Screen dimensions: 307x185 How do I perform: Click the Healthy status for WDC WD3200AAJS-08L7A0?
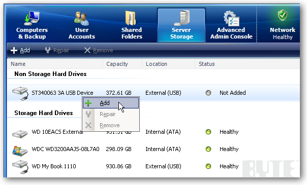pyautogui.click(x=229, y=149)
